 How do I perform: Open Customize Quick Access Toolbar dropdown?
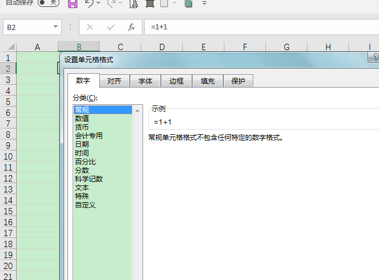point(204,3)
